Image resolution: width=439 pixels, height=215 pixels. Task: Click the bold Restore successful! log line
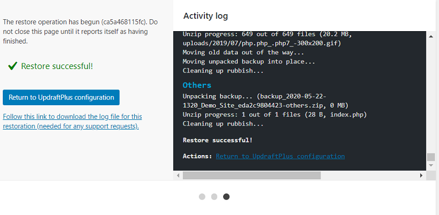coord(218,140)
